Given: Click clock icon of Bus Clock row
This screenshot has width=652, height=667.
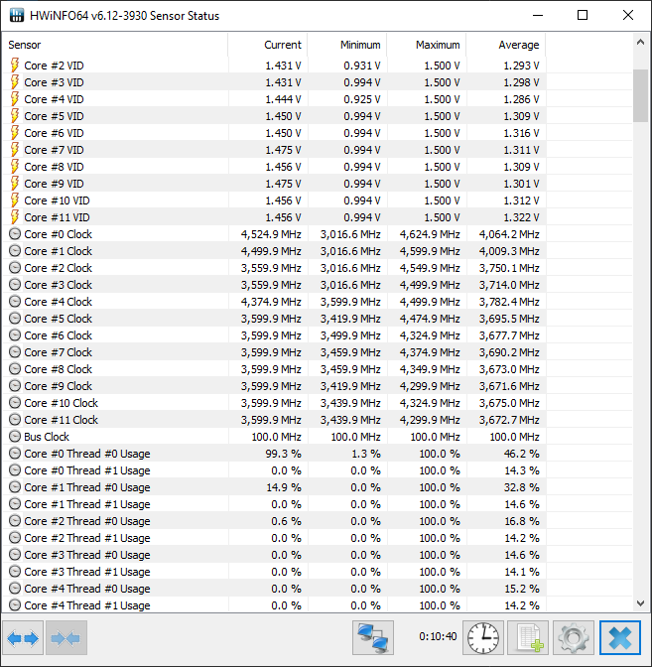Looking at the screenshot, I should tap(15, 437).
